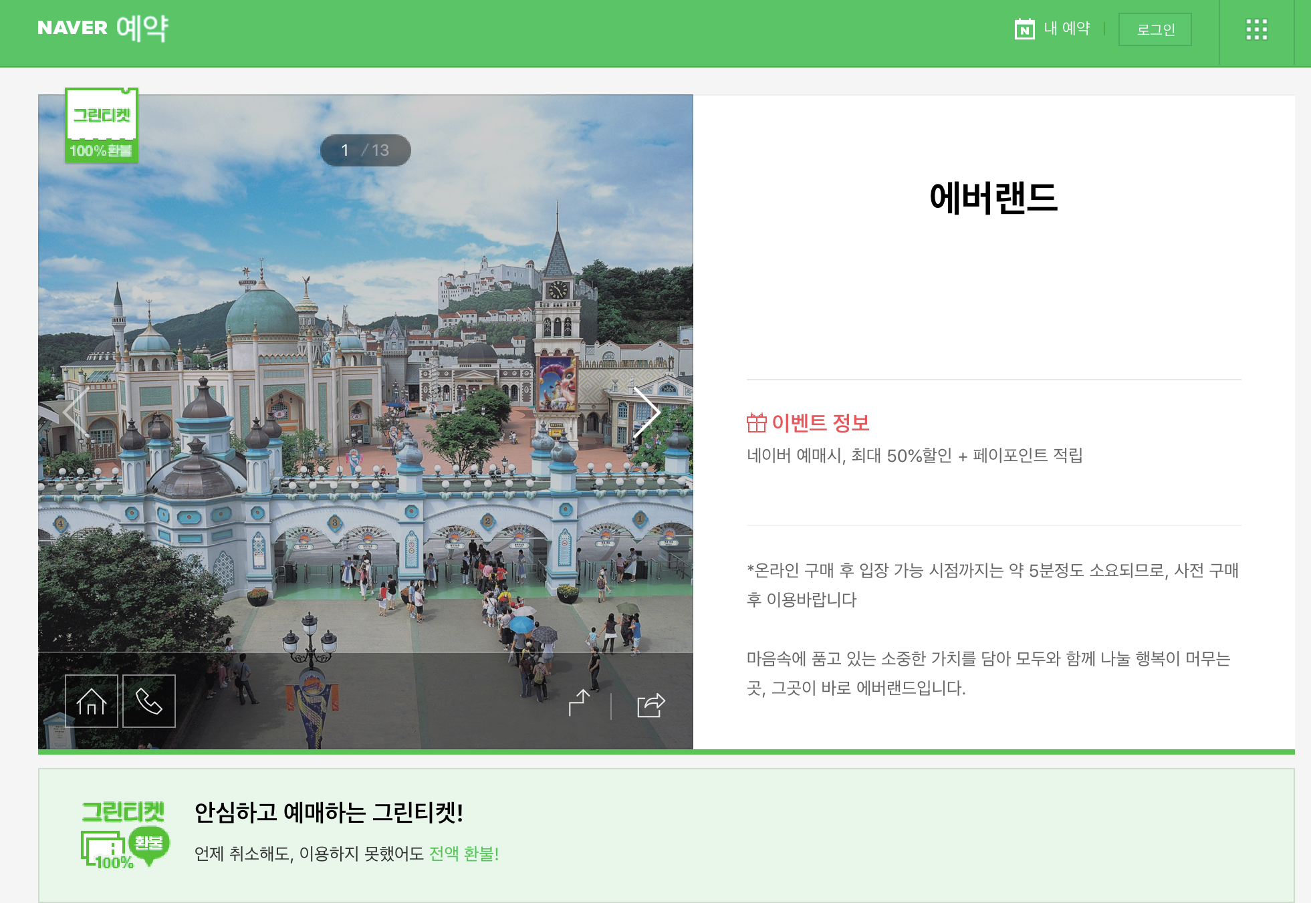Click the 예약 service logo text
Viewport: 1311px width, 903px height.
click(x=142, y=28)
